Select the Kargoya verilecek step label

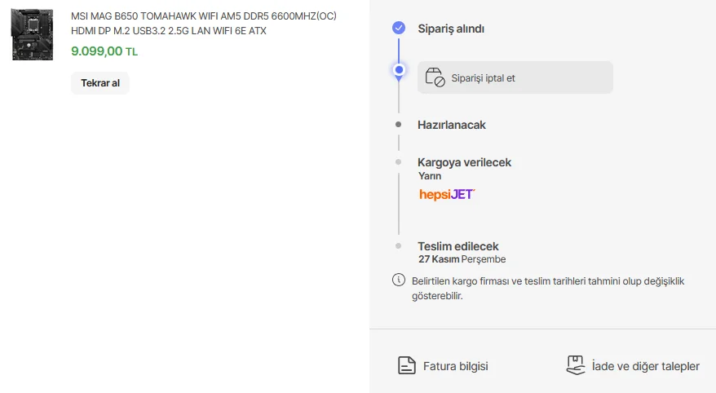pos(464,162)
